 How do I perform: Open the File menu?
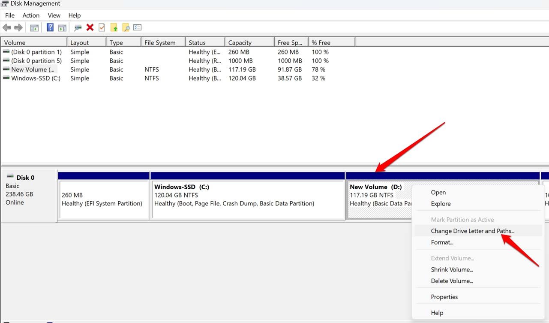[x=9, y=15]
